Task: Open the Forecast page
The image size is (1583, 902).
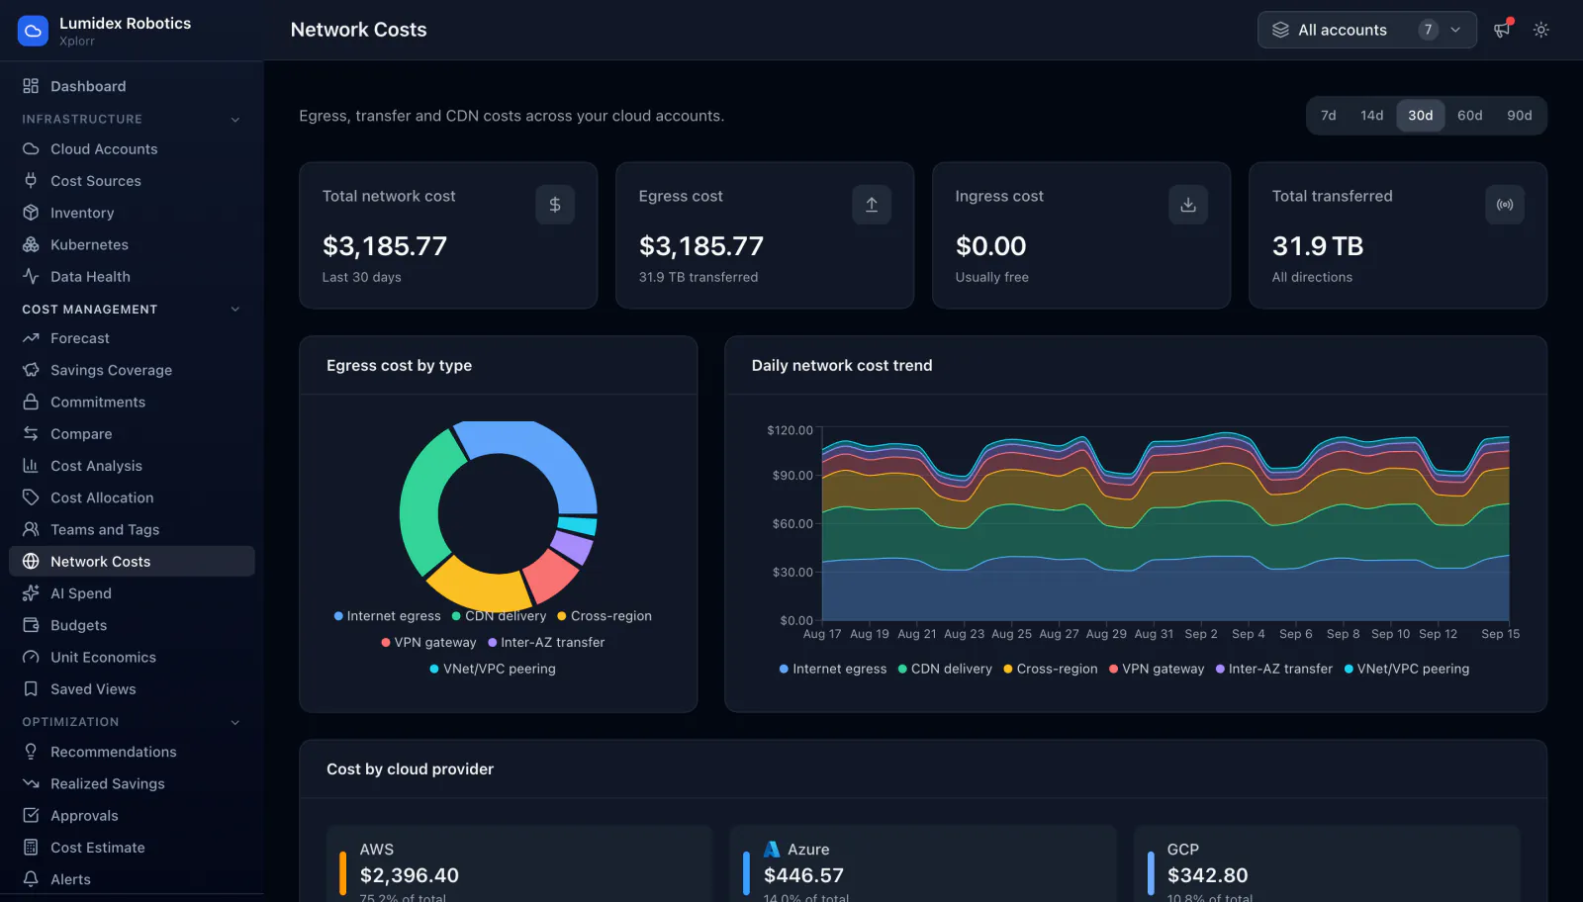Action: 132,338
